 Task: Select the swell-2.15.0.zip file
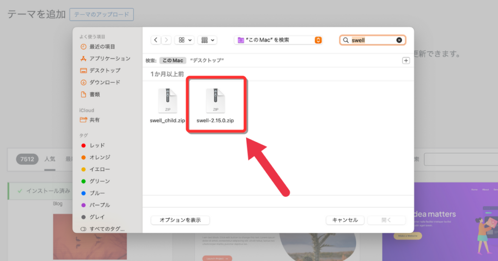coord(215,106)
